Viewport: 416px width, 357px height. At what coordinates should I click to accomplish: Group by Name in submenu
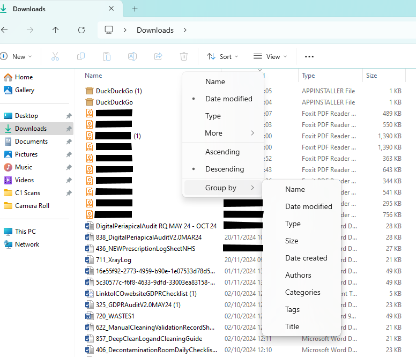(301, 189)
